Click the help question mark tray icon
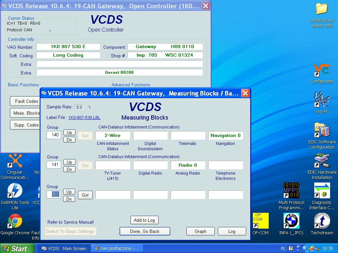 pyautogui.click(x=291, y=249)
